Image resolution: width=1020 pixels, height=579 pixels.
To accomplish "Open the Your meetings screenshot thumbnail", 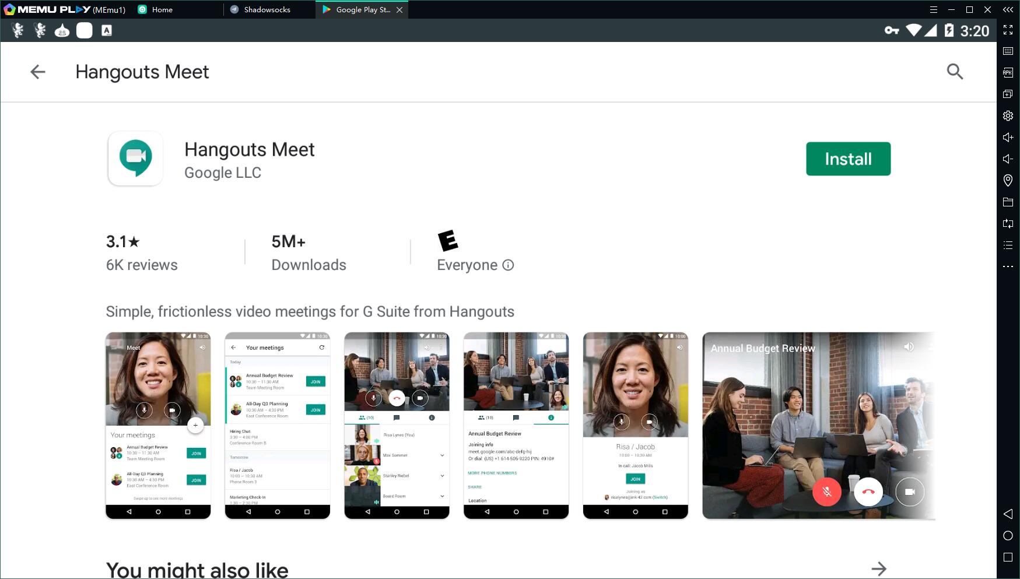I will (278, 425).
